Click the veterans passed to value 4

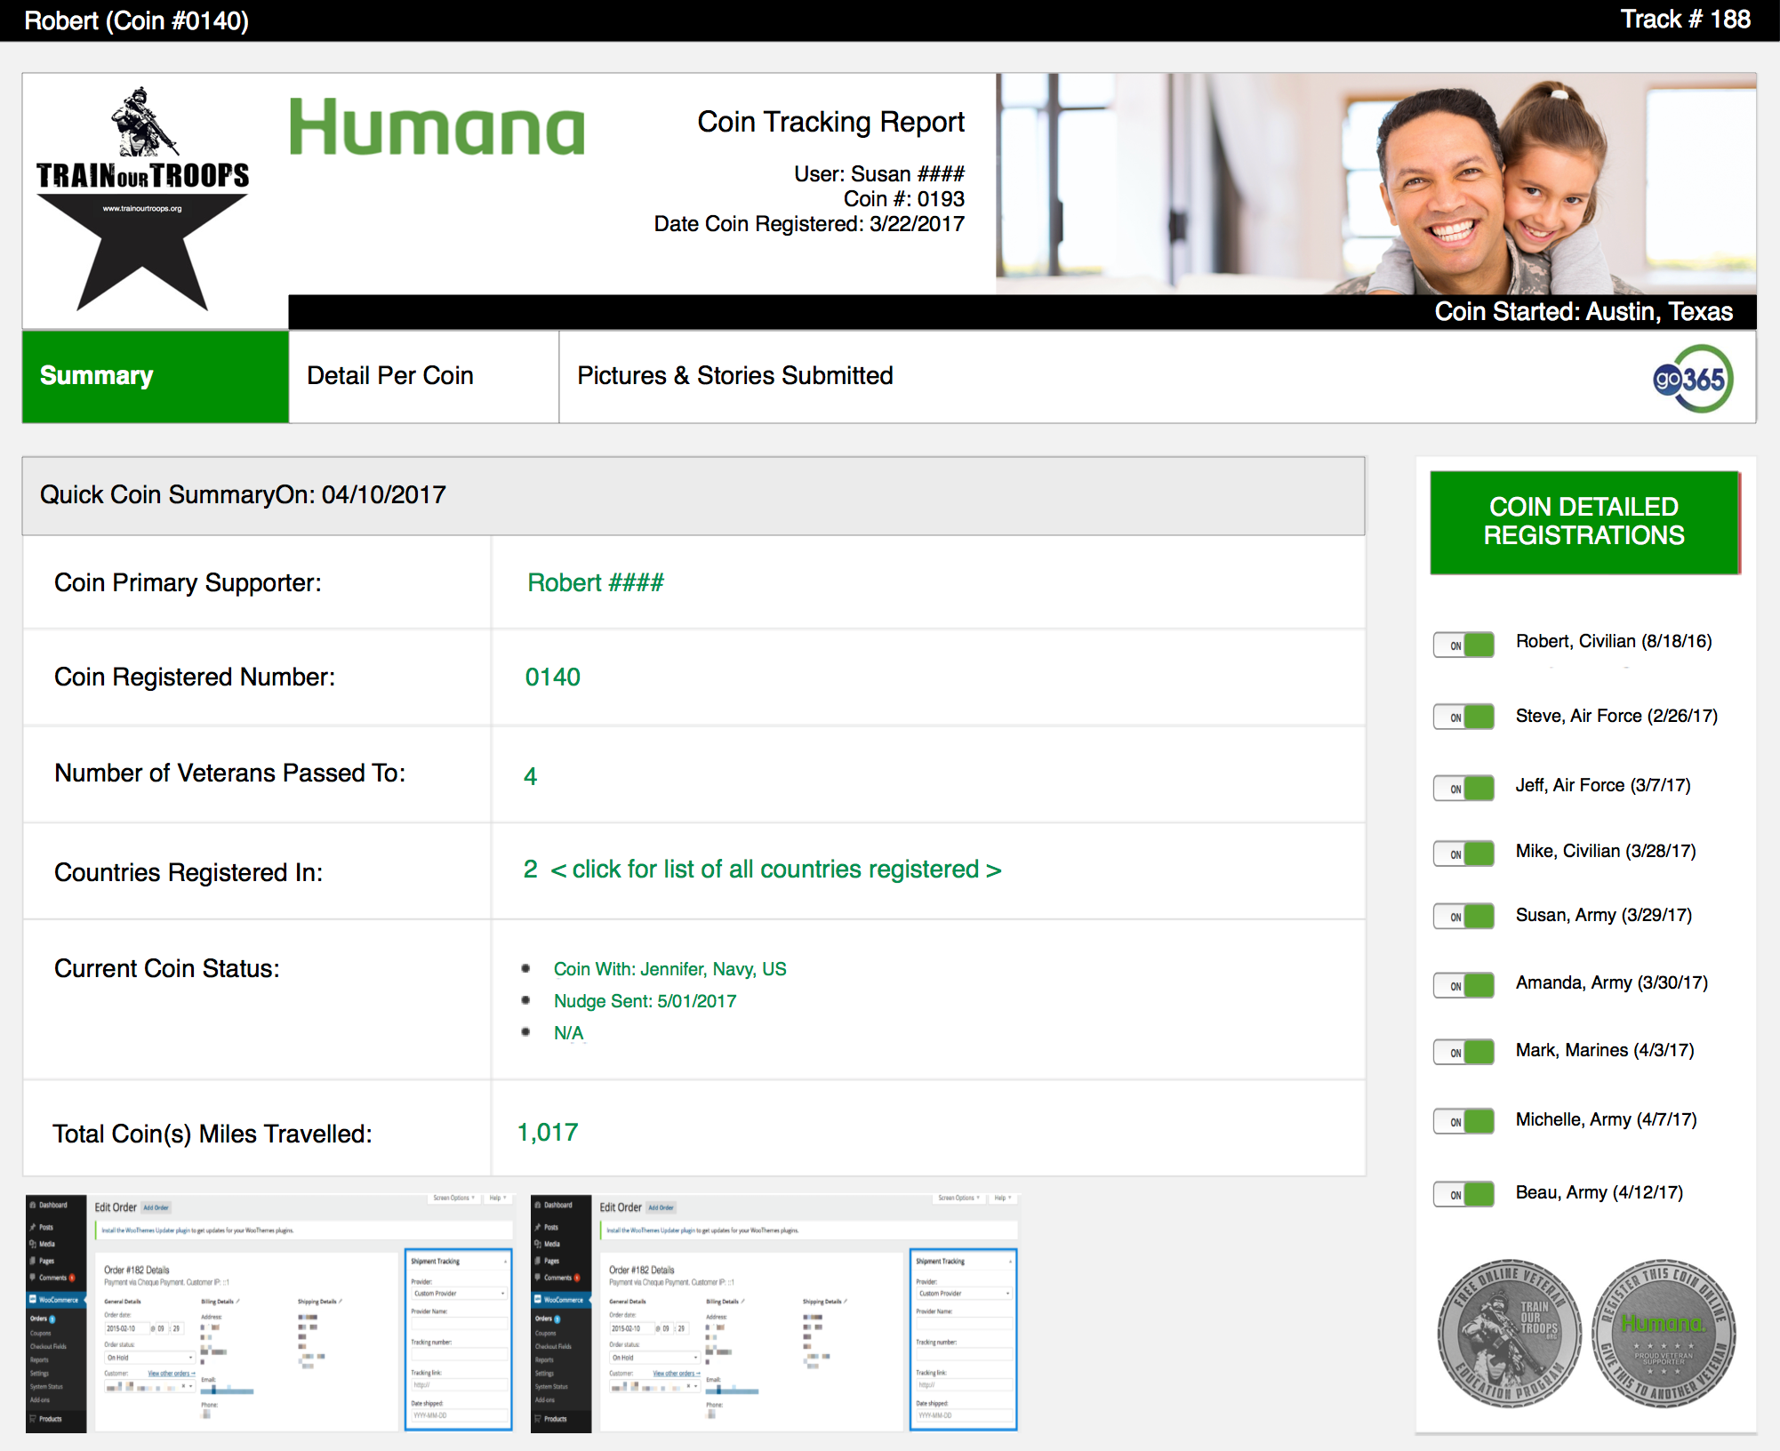tap(531, 776)
